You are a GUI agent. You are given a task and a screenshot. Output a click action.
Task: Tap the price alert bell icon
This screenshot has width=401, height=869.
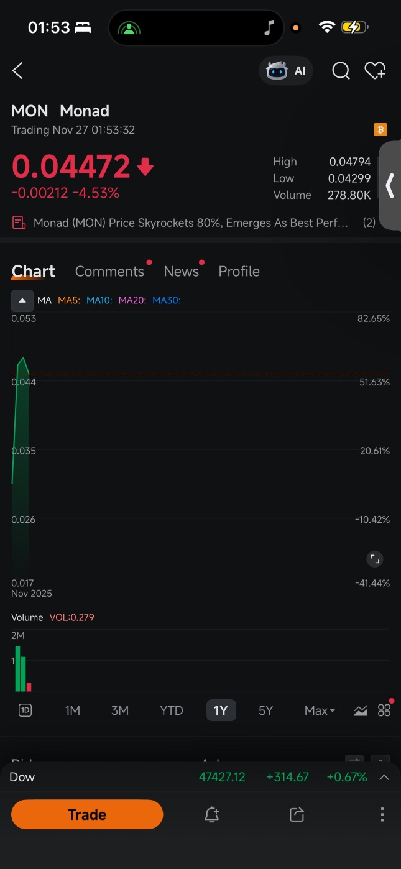[x=212, y=814]
